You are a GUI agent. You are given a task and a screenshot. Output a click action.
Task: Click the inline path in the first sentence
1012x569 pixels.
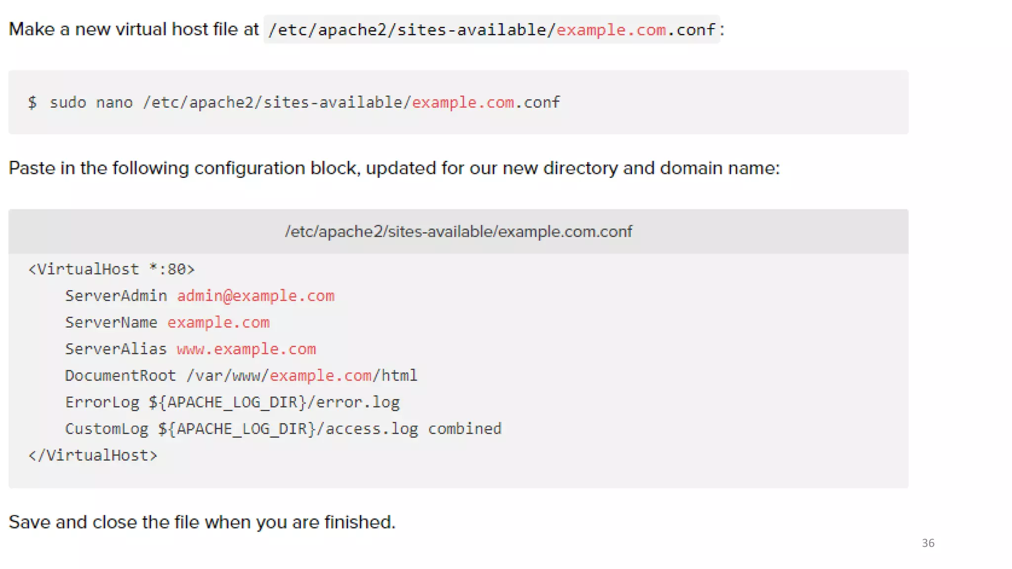(491, 30)
